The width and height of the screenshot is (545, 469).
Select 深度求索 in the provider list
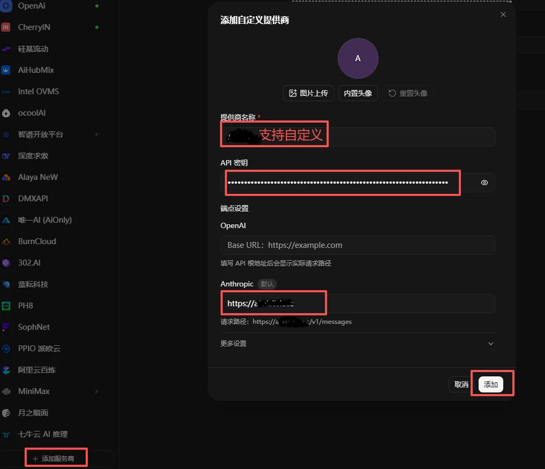coord(33,156)
